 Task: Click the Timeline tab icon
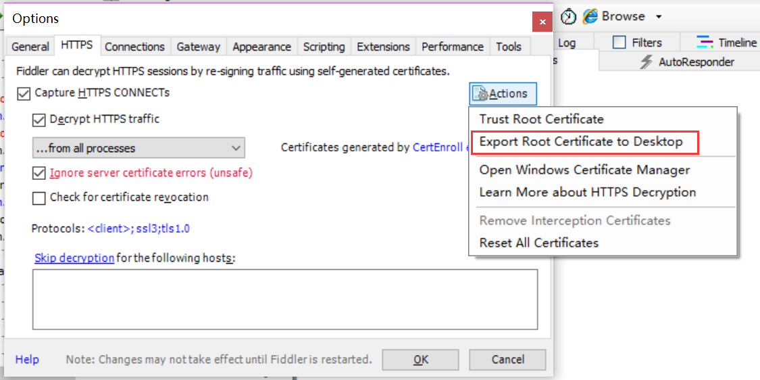[705, 43]
